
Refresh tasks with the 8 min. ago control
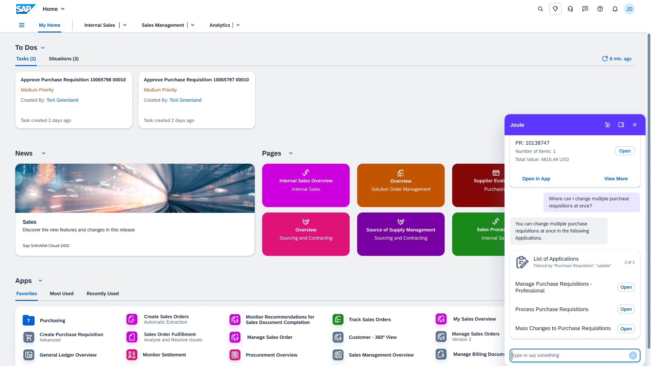click(x=616, y=59)
